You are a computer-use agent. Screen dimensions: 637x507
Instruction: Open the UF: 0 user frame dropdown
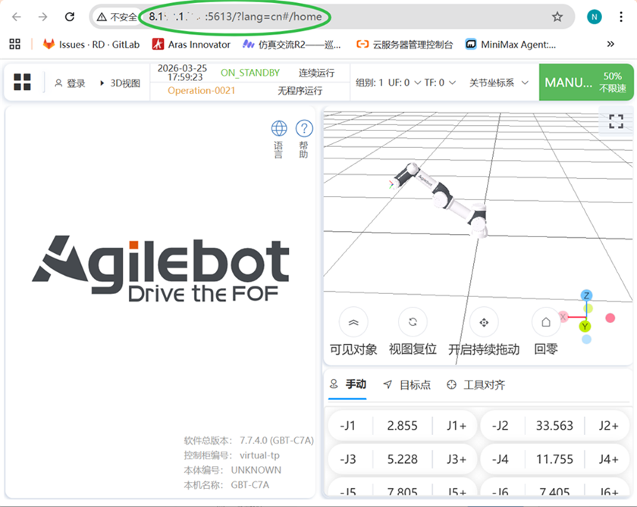pyautogui.click(x=404, y=83)
